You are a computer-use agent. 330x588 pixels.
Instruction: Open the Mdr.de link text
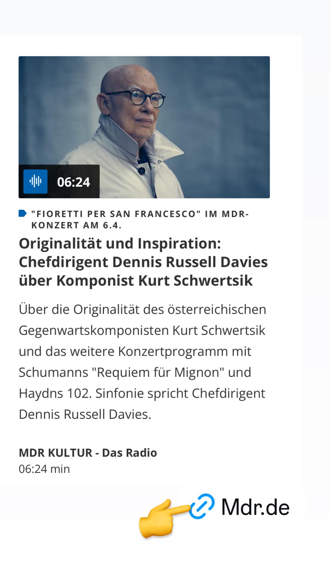pyautogui.click(x=255, y=507)
